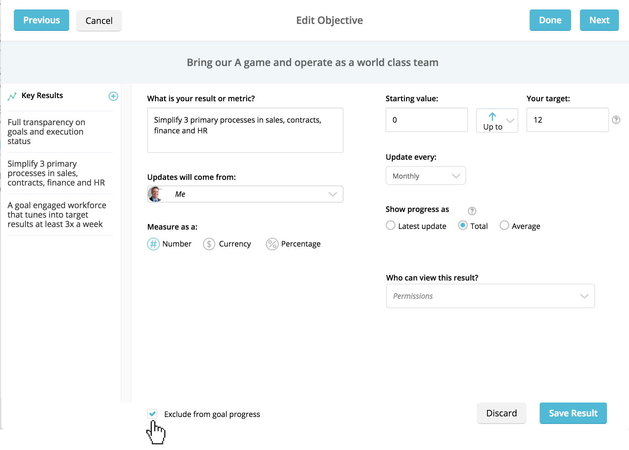Select Latest update radio button
This screenshot has height=450, width=629.
[x=390, y=225]
